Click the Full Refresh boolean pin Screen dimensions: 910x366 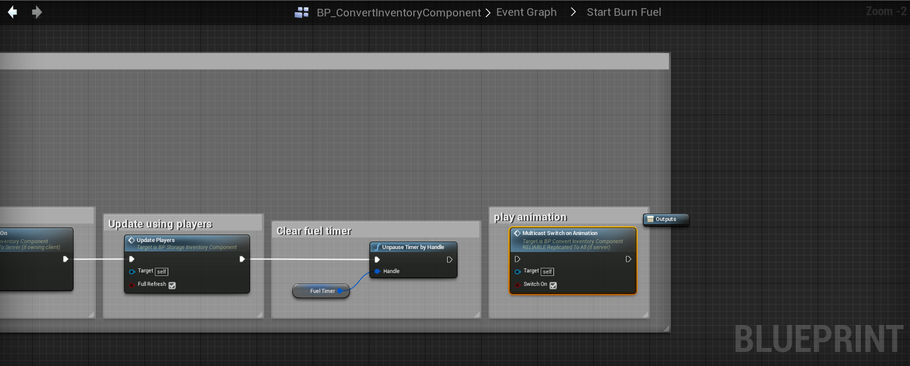(132, 285)
